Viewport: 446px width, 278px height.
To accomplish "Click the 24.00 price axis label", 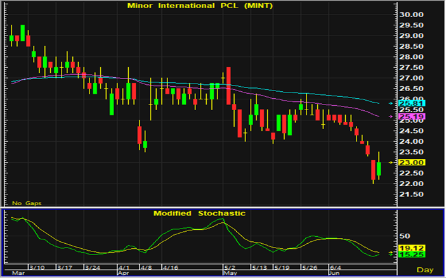I will (x=411, y=141).
